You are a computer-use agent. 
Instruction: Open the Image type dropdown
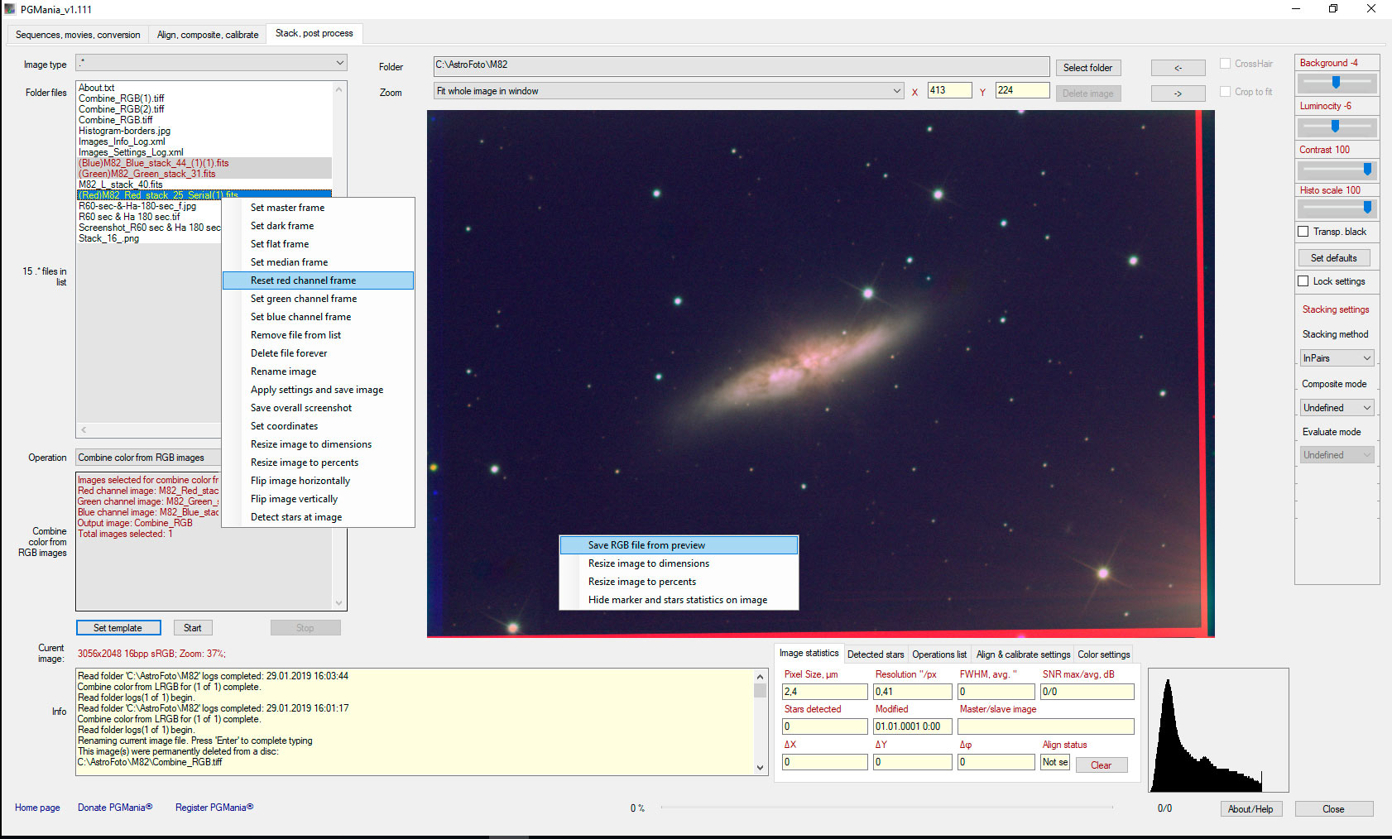coord(211,63)
